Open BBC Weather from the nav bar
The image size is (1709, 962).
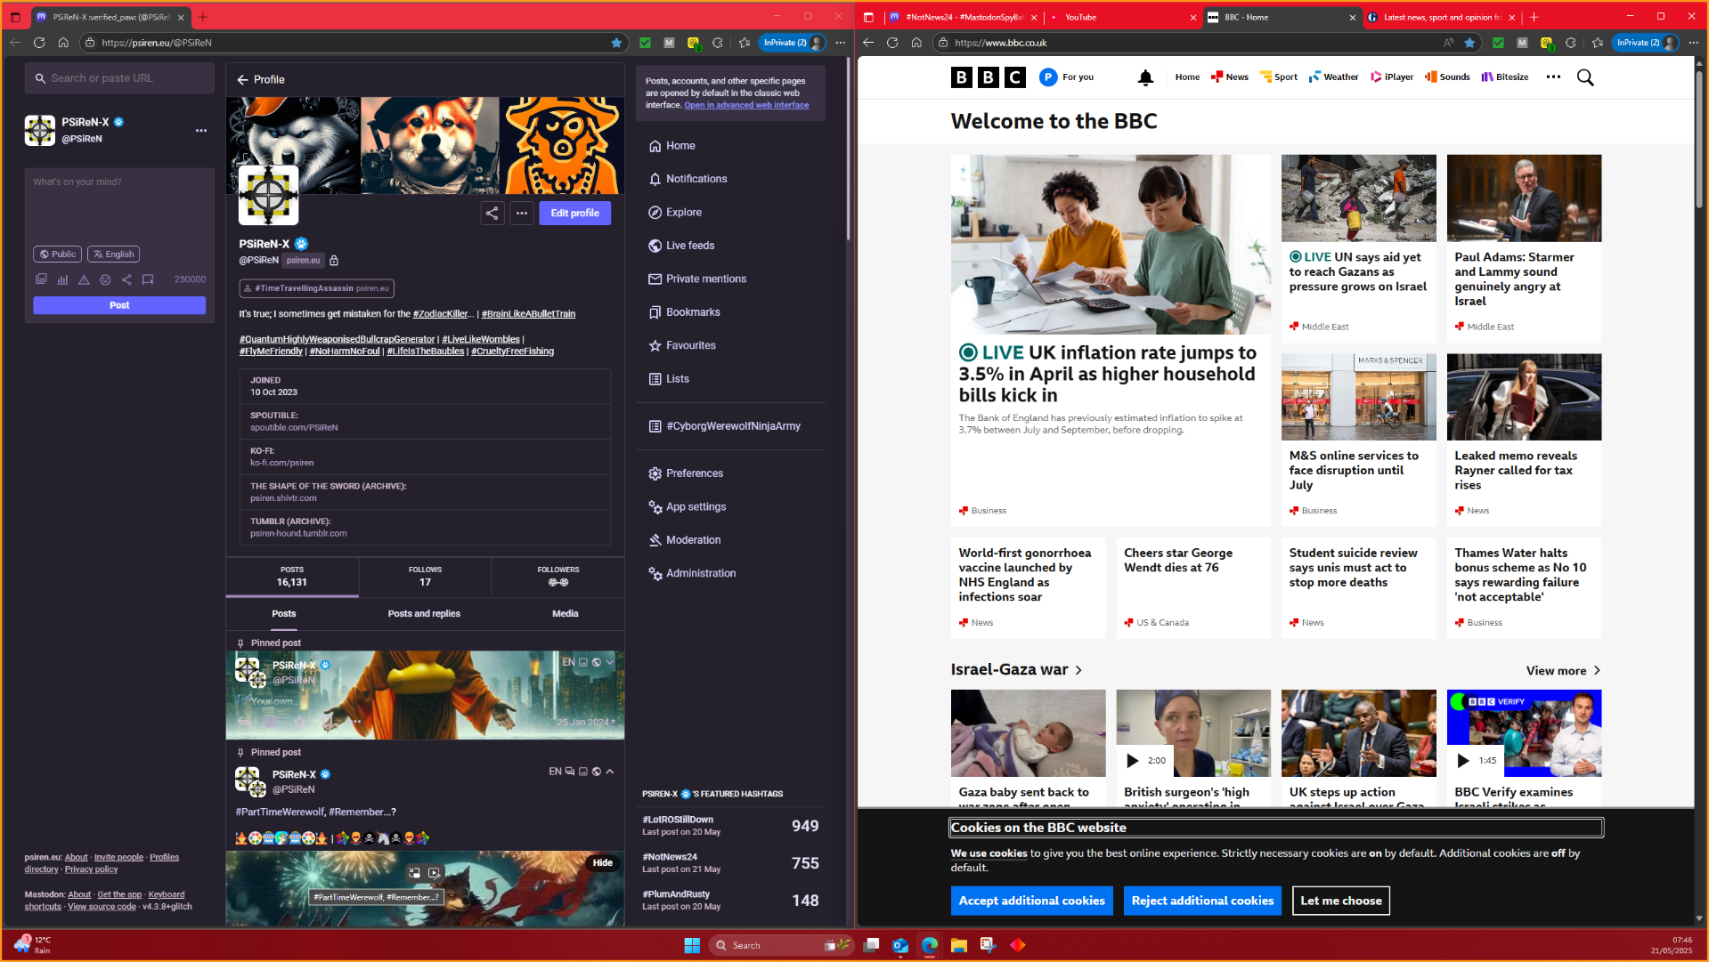point(1333,77)
